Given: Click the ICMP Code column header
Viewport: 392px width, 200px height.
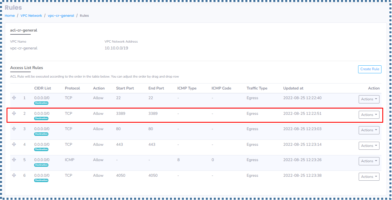Looking at the screenshot, I should (221, 88).
